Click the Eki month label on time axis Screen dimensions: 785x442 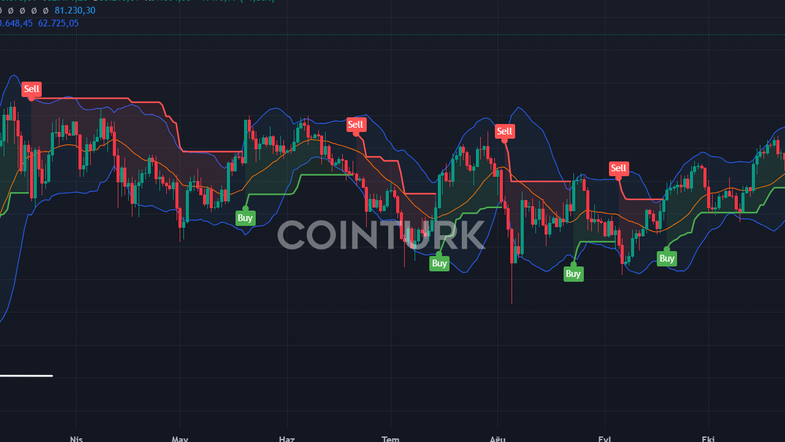pos(708,438)
